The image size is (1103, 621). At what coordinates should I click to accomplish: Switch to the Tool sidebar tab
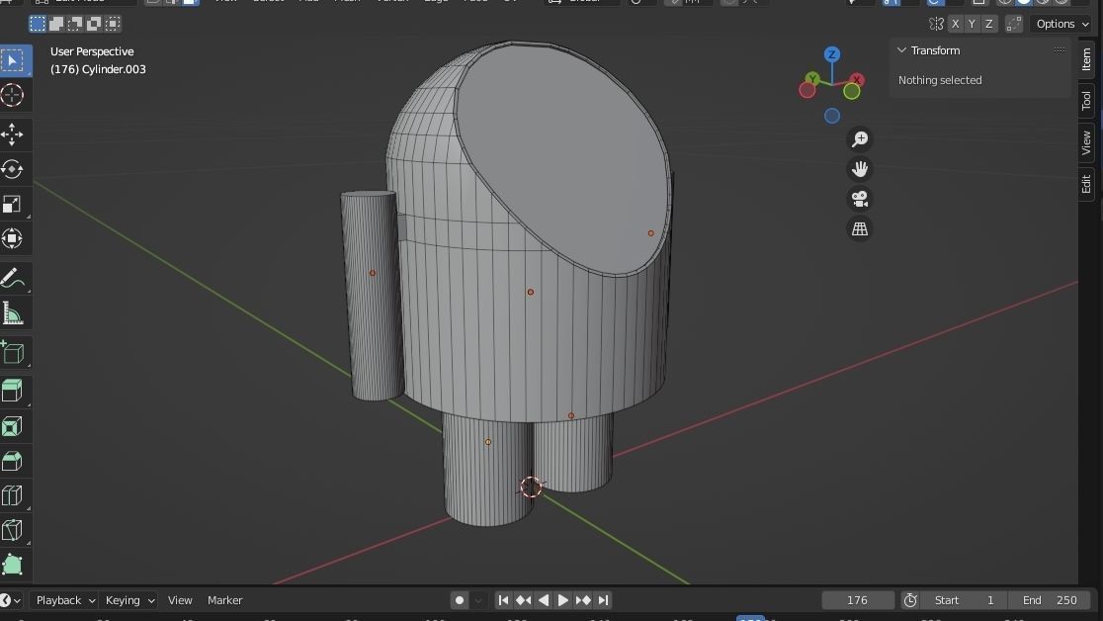[x=1086, y=102]
